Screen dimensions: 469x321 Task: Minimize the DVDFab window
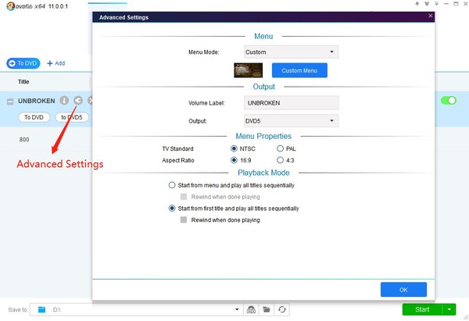(446, 4)
